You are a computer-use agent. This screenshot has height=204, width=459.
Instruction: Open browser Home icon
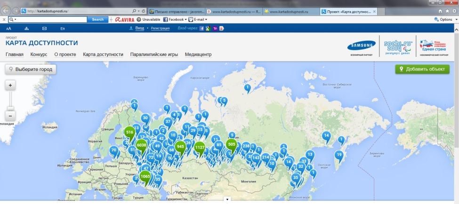(440, 11)
